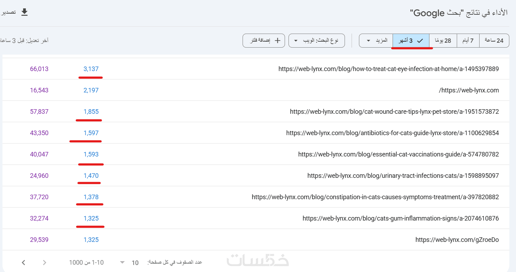
Task: Open the cats-gum-inflammation-signs URL
Action: [401, 218]
